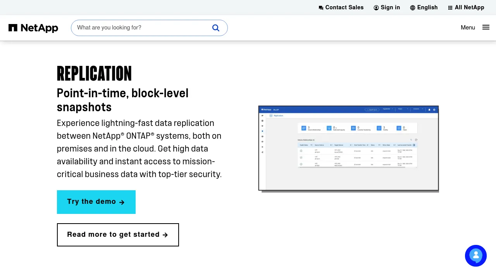This screenshot has width=496, height=279.
Task: Open the chat assistant bubble
Action: (x=476, y=256)
